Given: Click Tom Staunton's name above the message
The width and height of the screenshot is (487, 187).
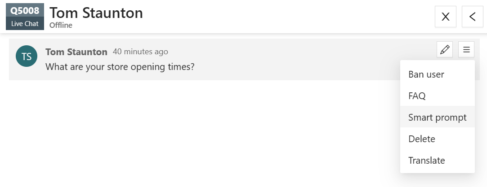Looking at the screenshot, I should pyautogui.click(x=76, y=52).
